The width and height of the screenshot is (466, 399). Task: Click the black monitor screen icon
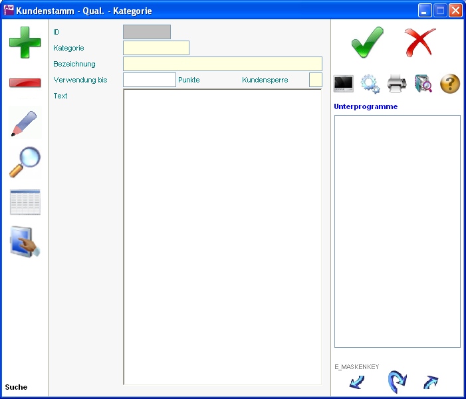(x=344, y=84)
